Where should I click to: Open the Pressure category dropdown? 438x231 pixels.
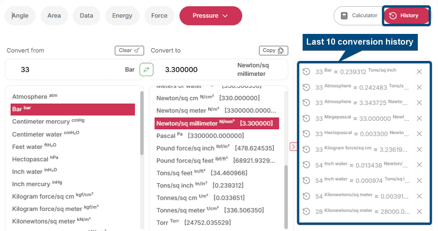click(210, 16)
